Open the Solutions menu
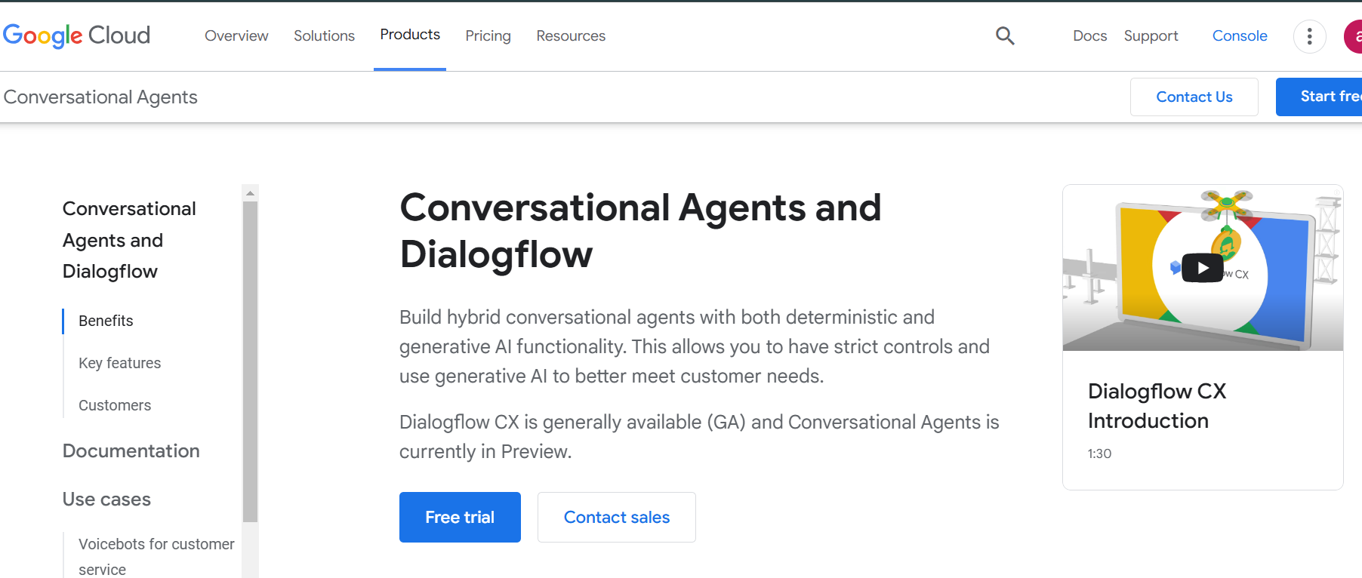Viewport: 1362px width, 578px height. coord(324,36)
